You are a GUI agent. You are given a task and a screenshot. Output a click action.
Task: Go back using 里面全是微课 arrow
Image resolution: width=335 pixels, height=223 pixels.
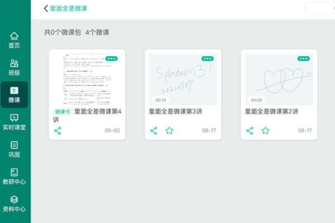click(x=46, y=8)
